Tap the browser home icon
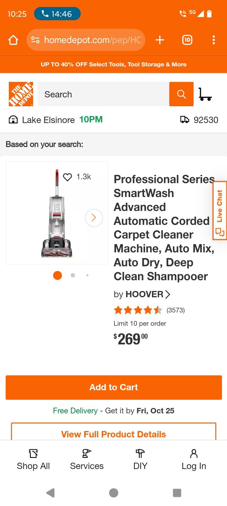The image size is (227, 506). (13, 40)
